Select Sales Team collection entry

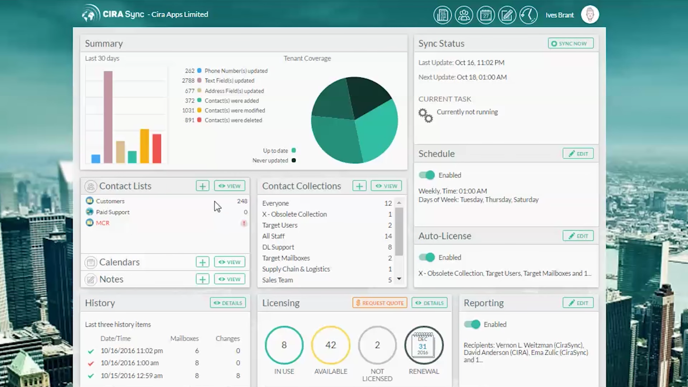coord(277,280)
